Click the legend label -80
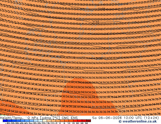The width and height of the screenshot is (161, 124). point(8,123)
